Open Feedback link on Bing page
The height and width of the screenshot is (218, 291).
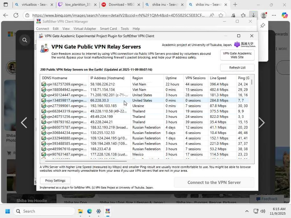click(267, 199)
